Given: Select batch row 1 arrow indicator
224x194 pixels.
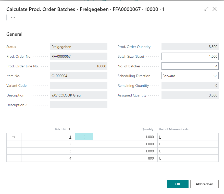Looking at the screenshot, I should 14,137.
